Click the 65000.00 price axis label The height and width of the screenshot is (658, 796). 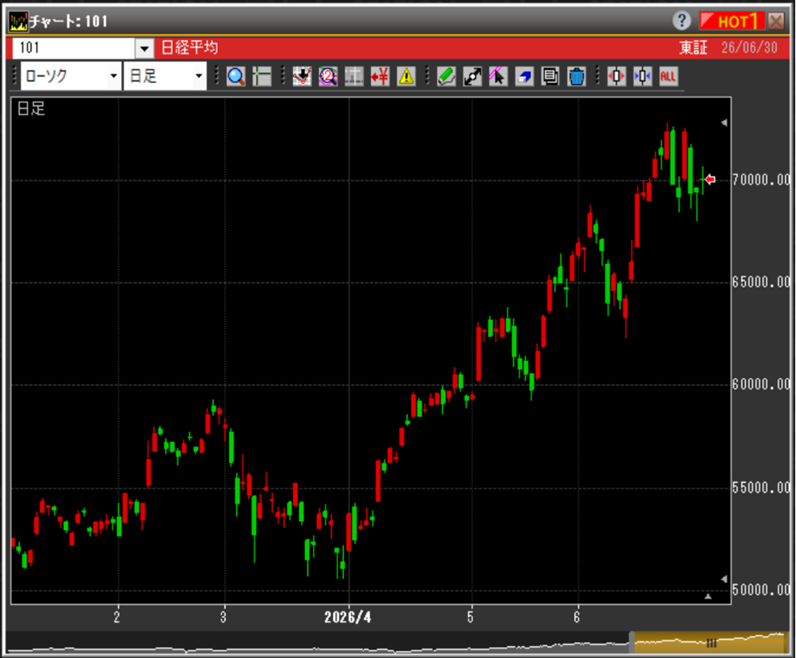(x=761, y=282)
